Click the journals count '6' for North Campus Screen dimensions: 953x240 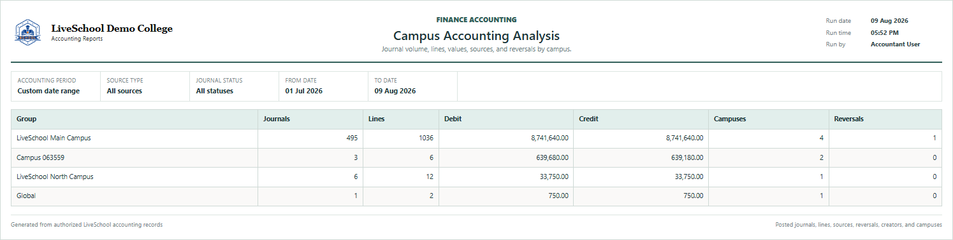[x=356, y=177]
